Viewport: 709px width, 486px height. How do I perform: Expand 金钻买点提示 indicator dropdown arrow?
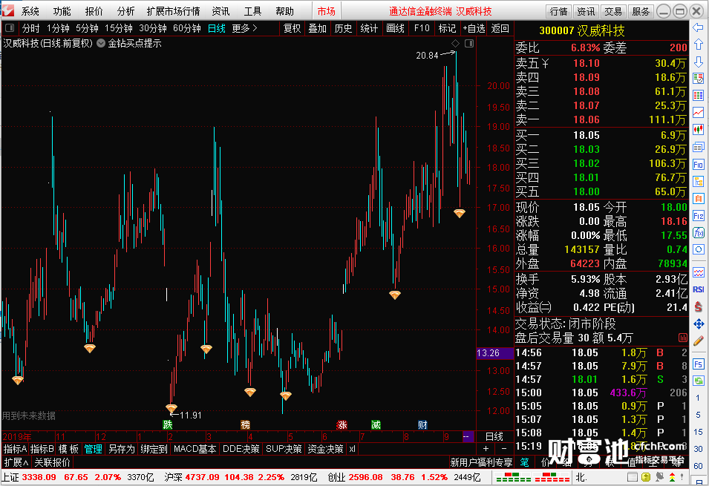(x=101, y=43)
